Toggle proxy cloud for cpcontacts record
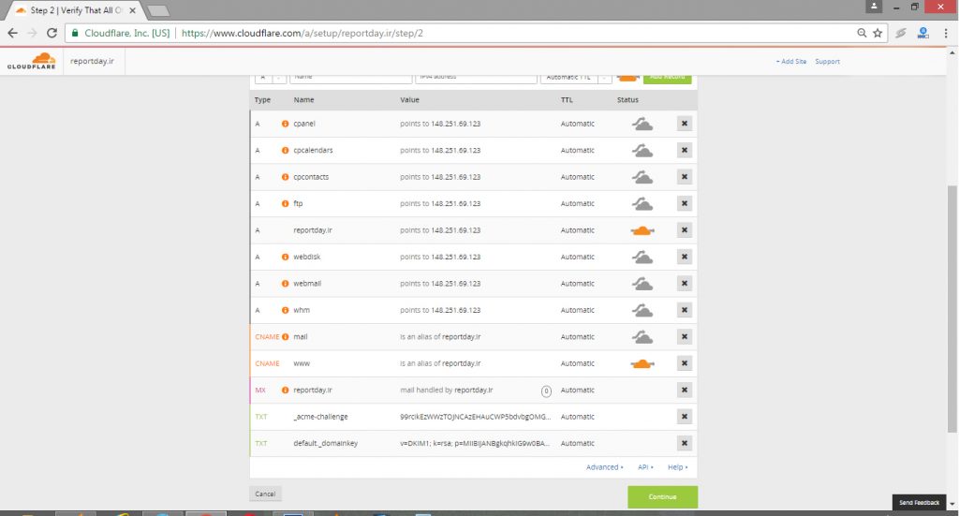Screen dimensions: 959x516 point(642,177)
